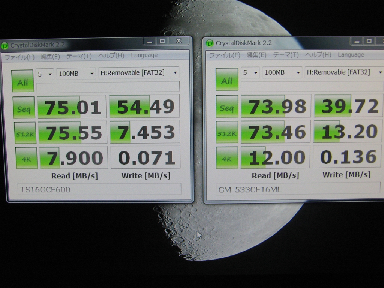Open Language menu in left window
Viewport: 384px width, 288px height.
pyautogui.click(x=144, y=55)
